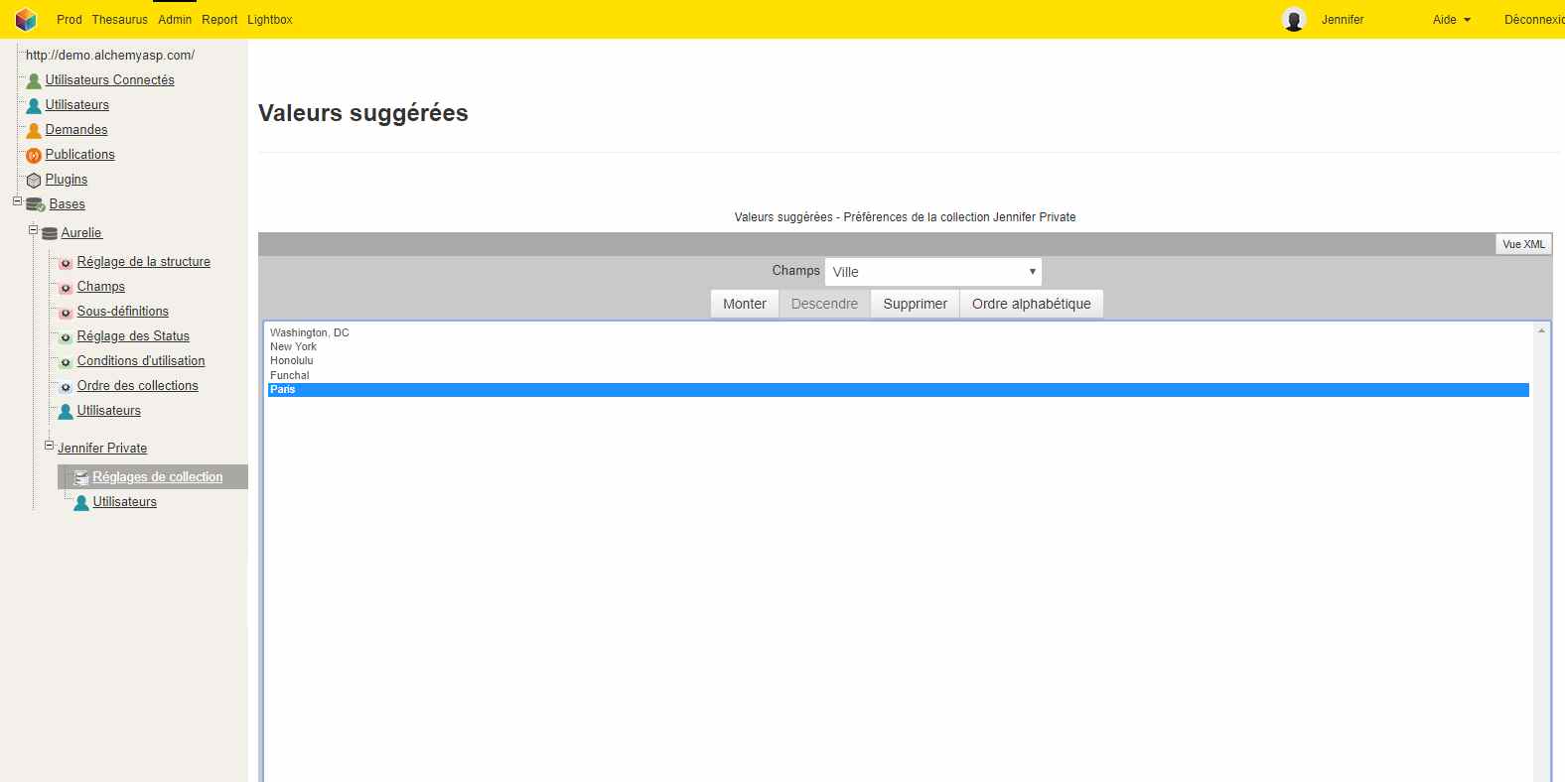Viewport: 1565px width, 782px height.
Task: Open the Champs dropdown showing Ville
Action: pos(932,272)
